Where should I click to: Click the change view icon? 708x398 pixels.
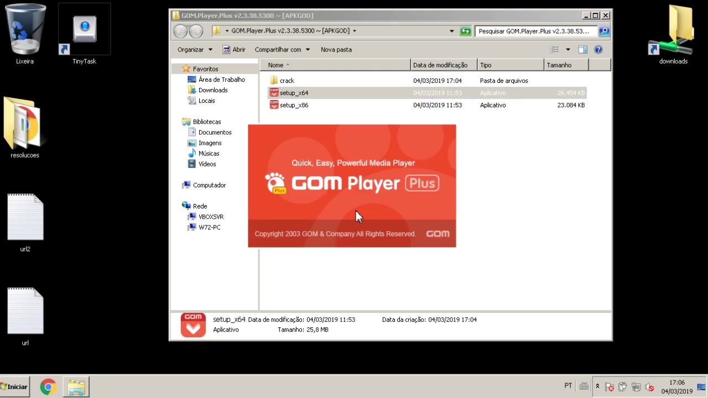point(554,50)
